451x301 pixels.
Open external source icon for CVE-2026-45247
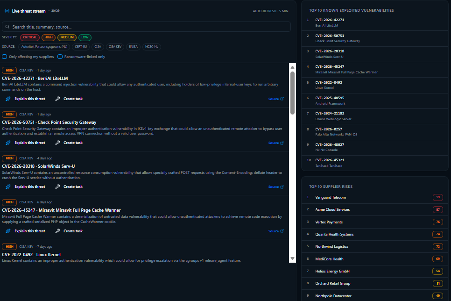point(282,231)
